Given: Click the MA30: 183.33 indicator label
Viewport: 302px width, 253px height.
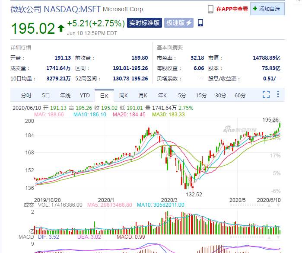Looking at the screenshot, I should pos(168,115).
